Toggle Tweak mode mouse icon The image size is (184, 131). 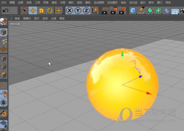pyautogui.click(x=4, y=94)
